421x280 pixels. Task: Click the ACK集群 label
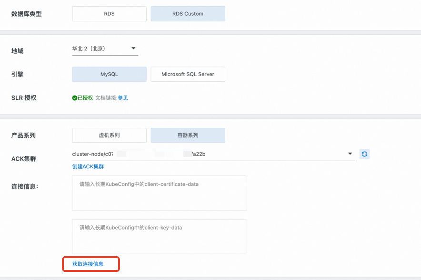(24, 159)
